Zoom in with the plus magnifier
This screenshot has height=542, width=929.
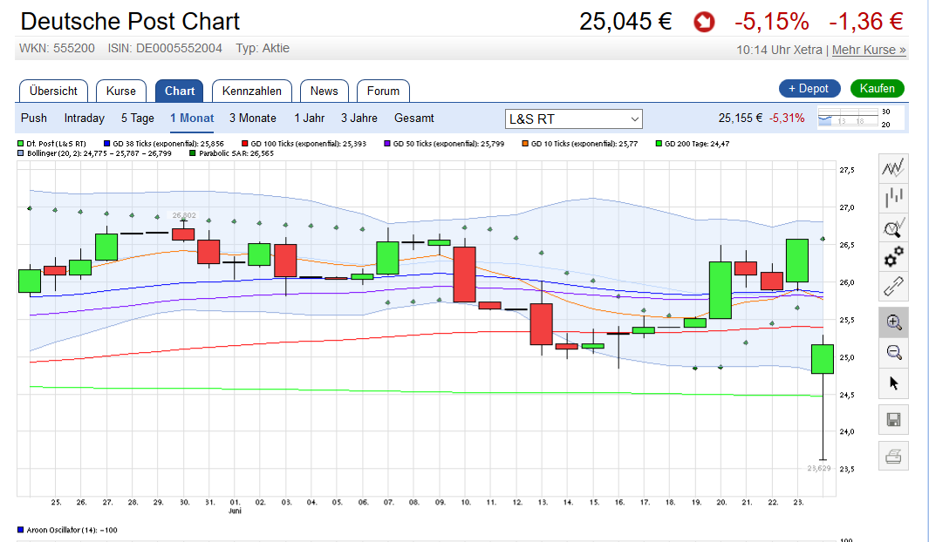[x=893, y=322]
